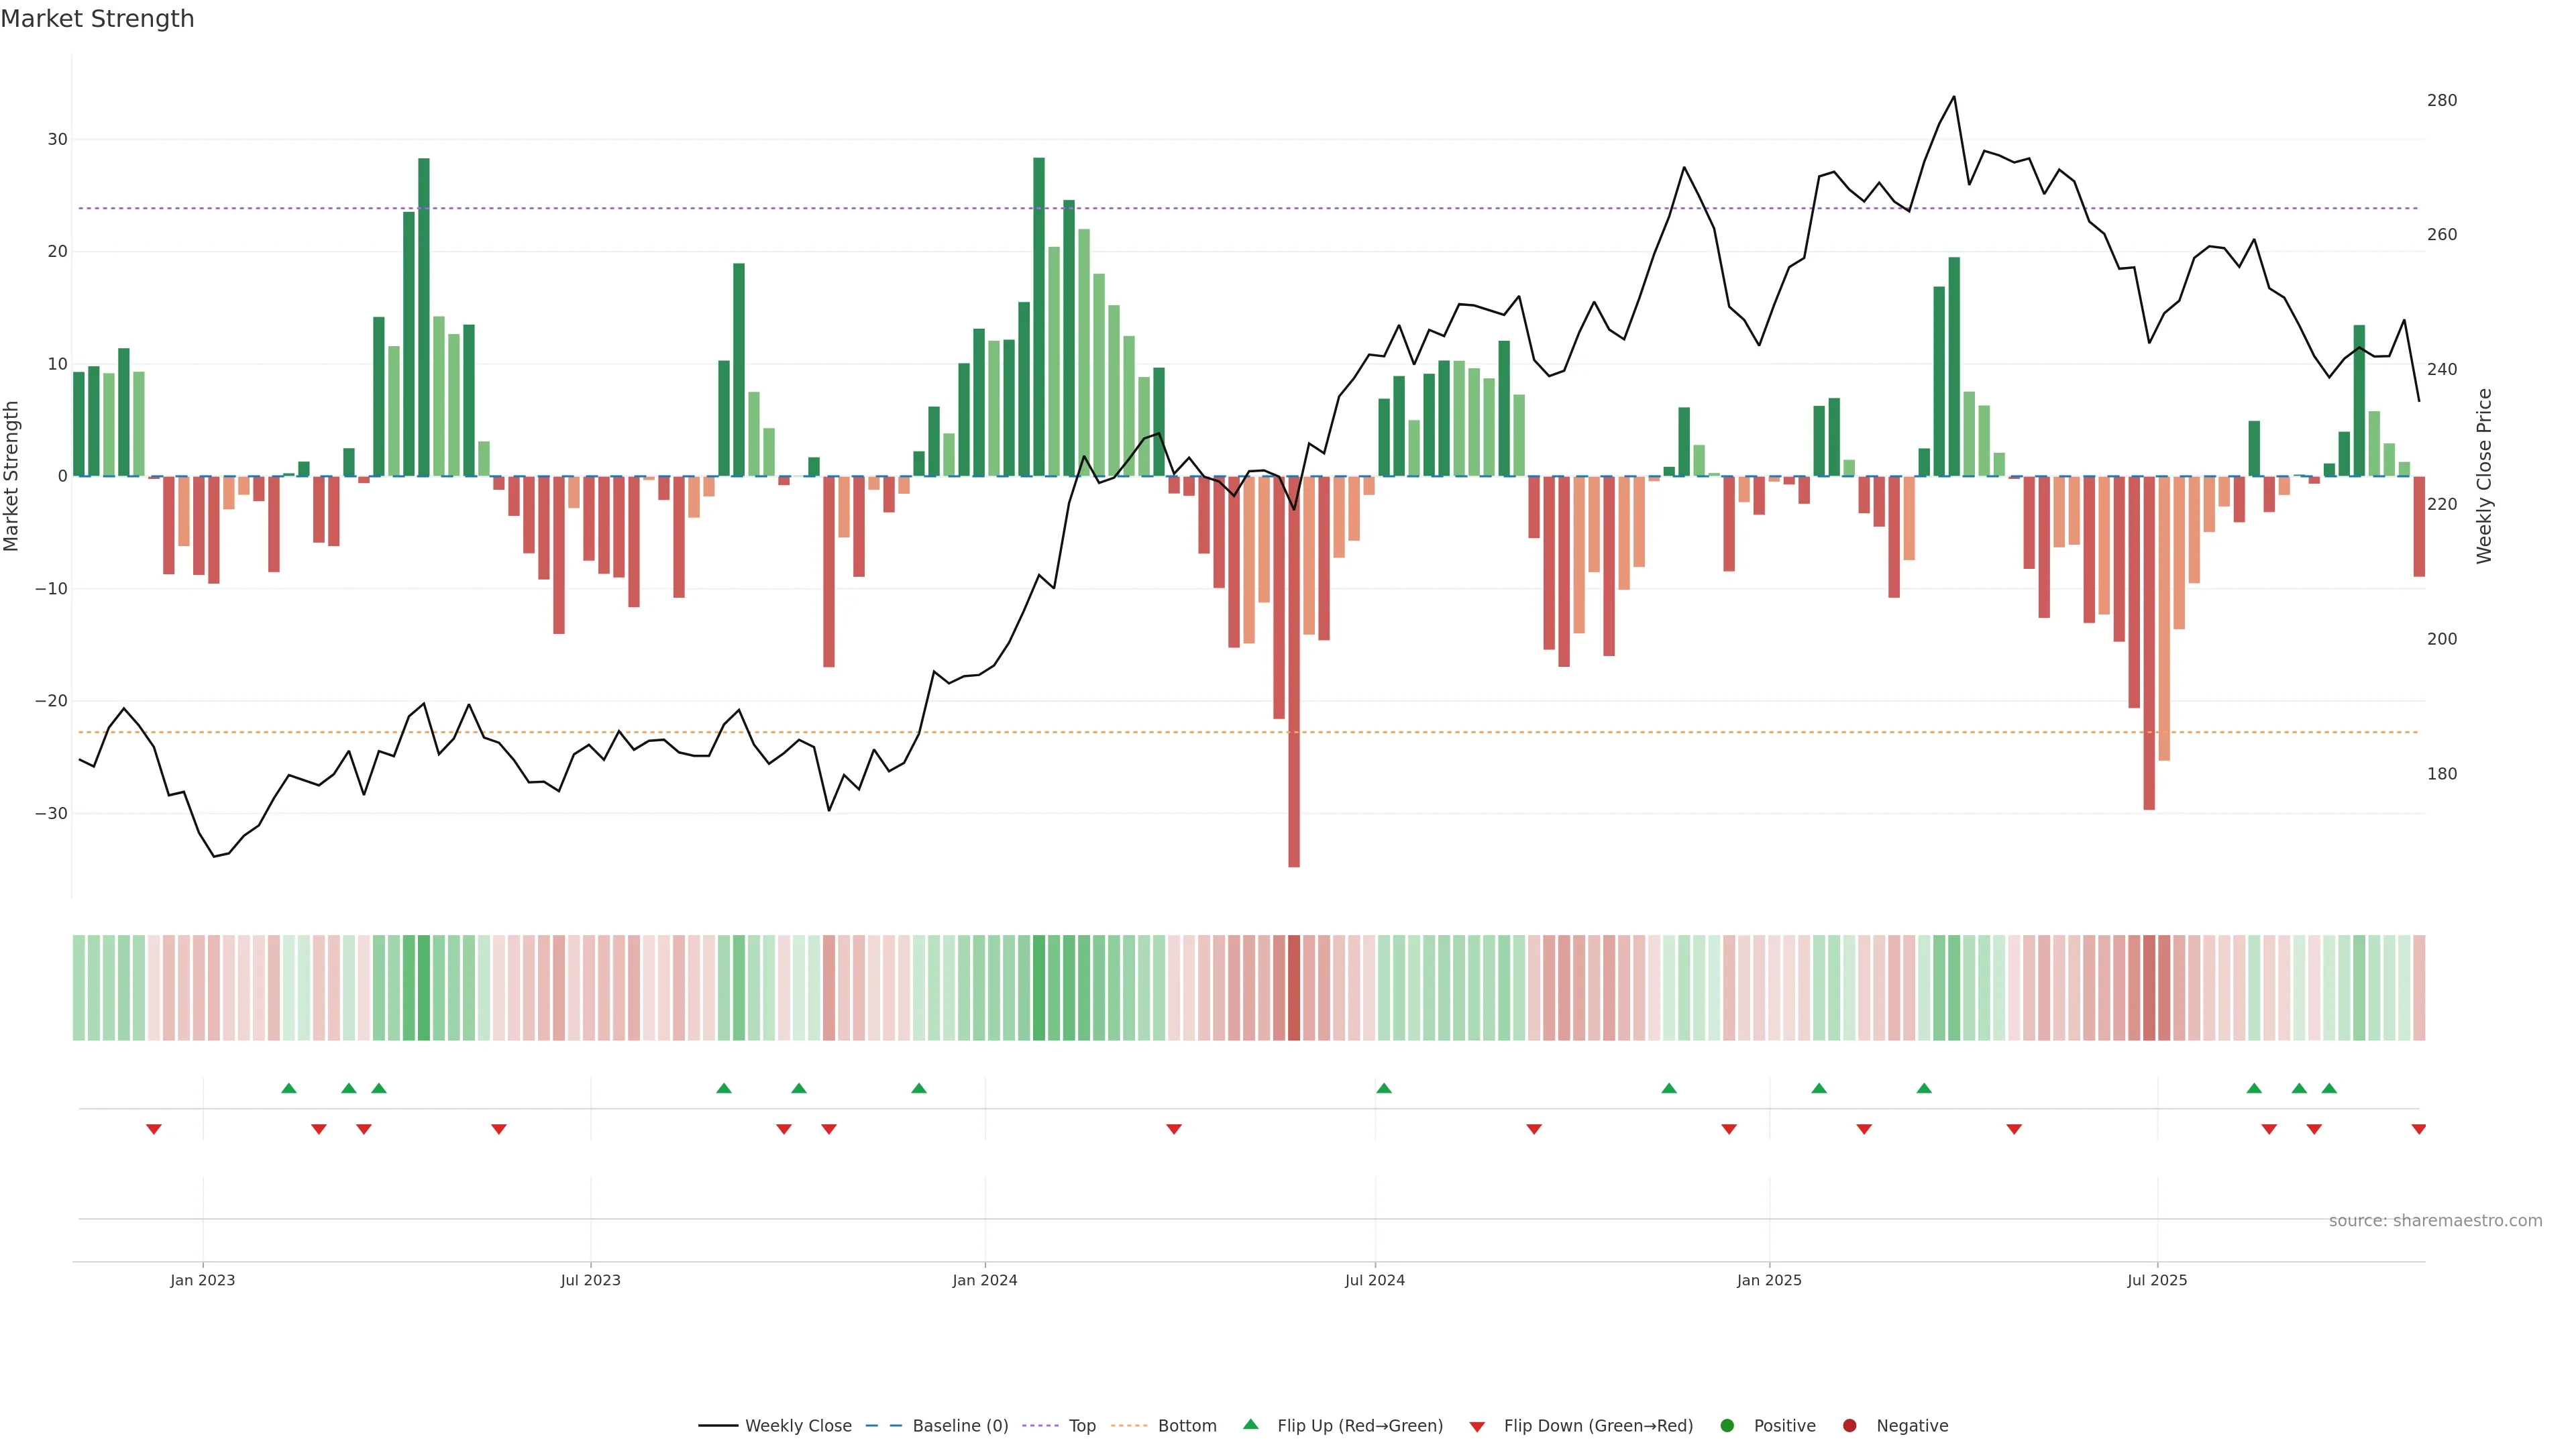Click the flip-up triangle nearest Jul 2024
This screenshot has width=2576, height=1449.
(x=1384, y=1088)
